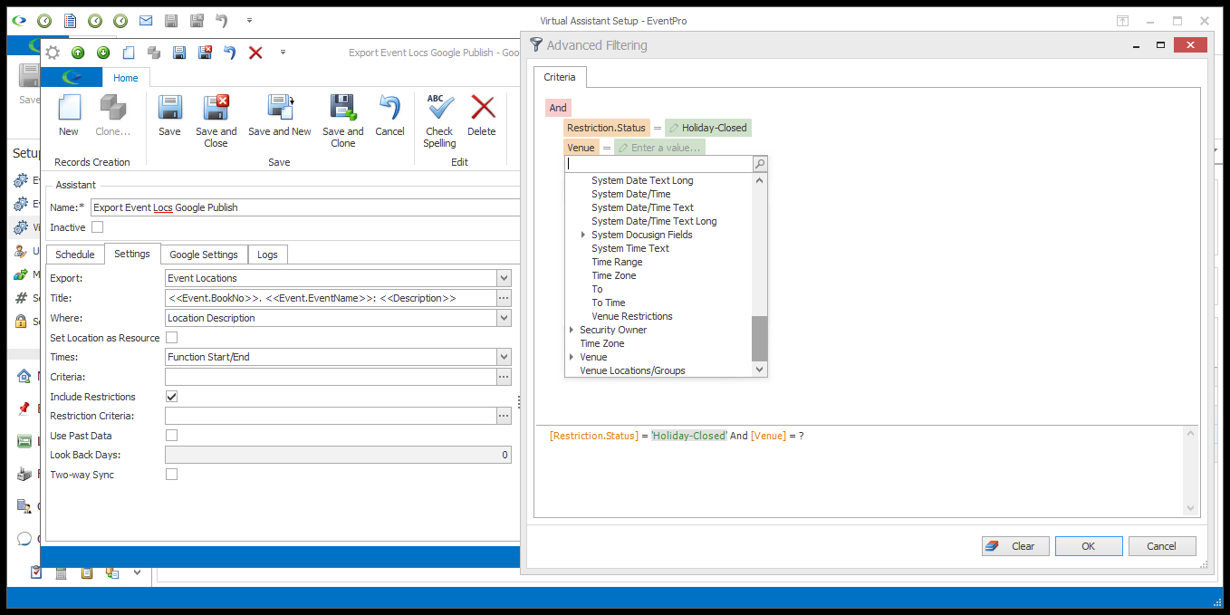Image resolution: width=1230 pixels, height=615 pixels.
Task: Open the Times dropdown arrow
Action: pos(504,357)
